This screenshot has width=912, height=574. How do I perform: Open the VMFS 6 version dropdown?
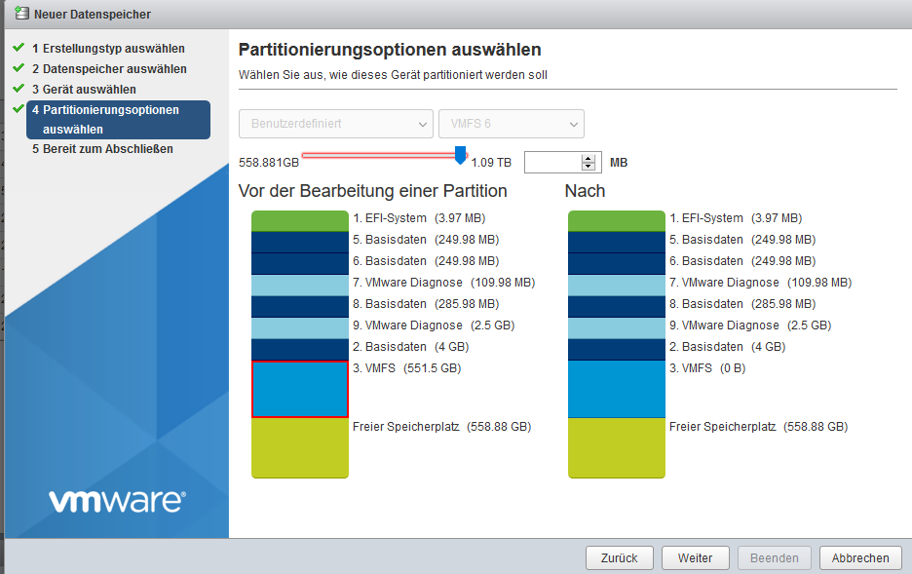point(511,124)
